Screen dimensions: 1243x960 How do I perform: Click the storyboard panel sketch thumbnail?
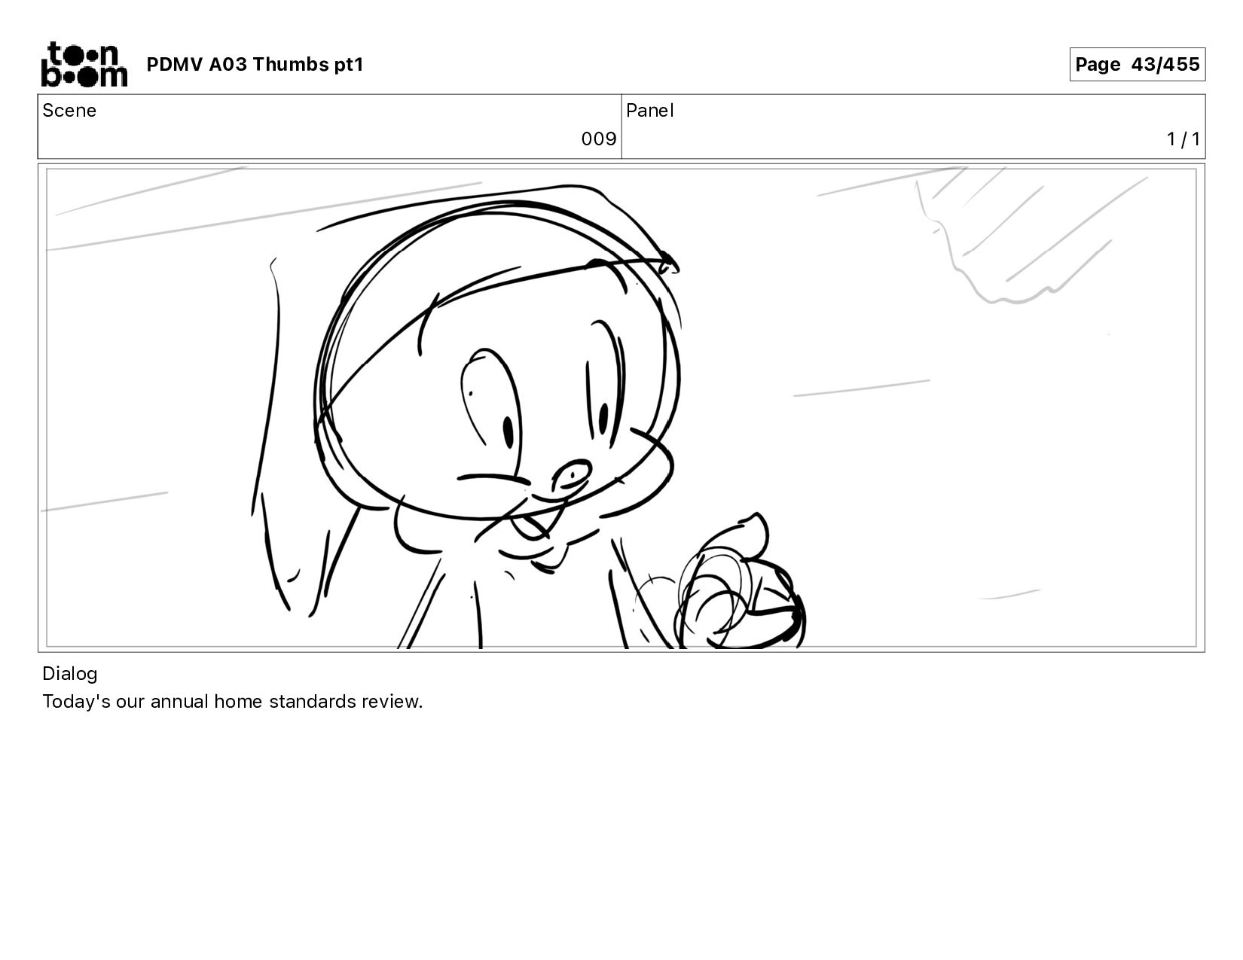[x=621, y=408]
